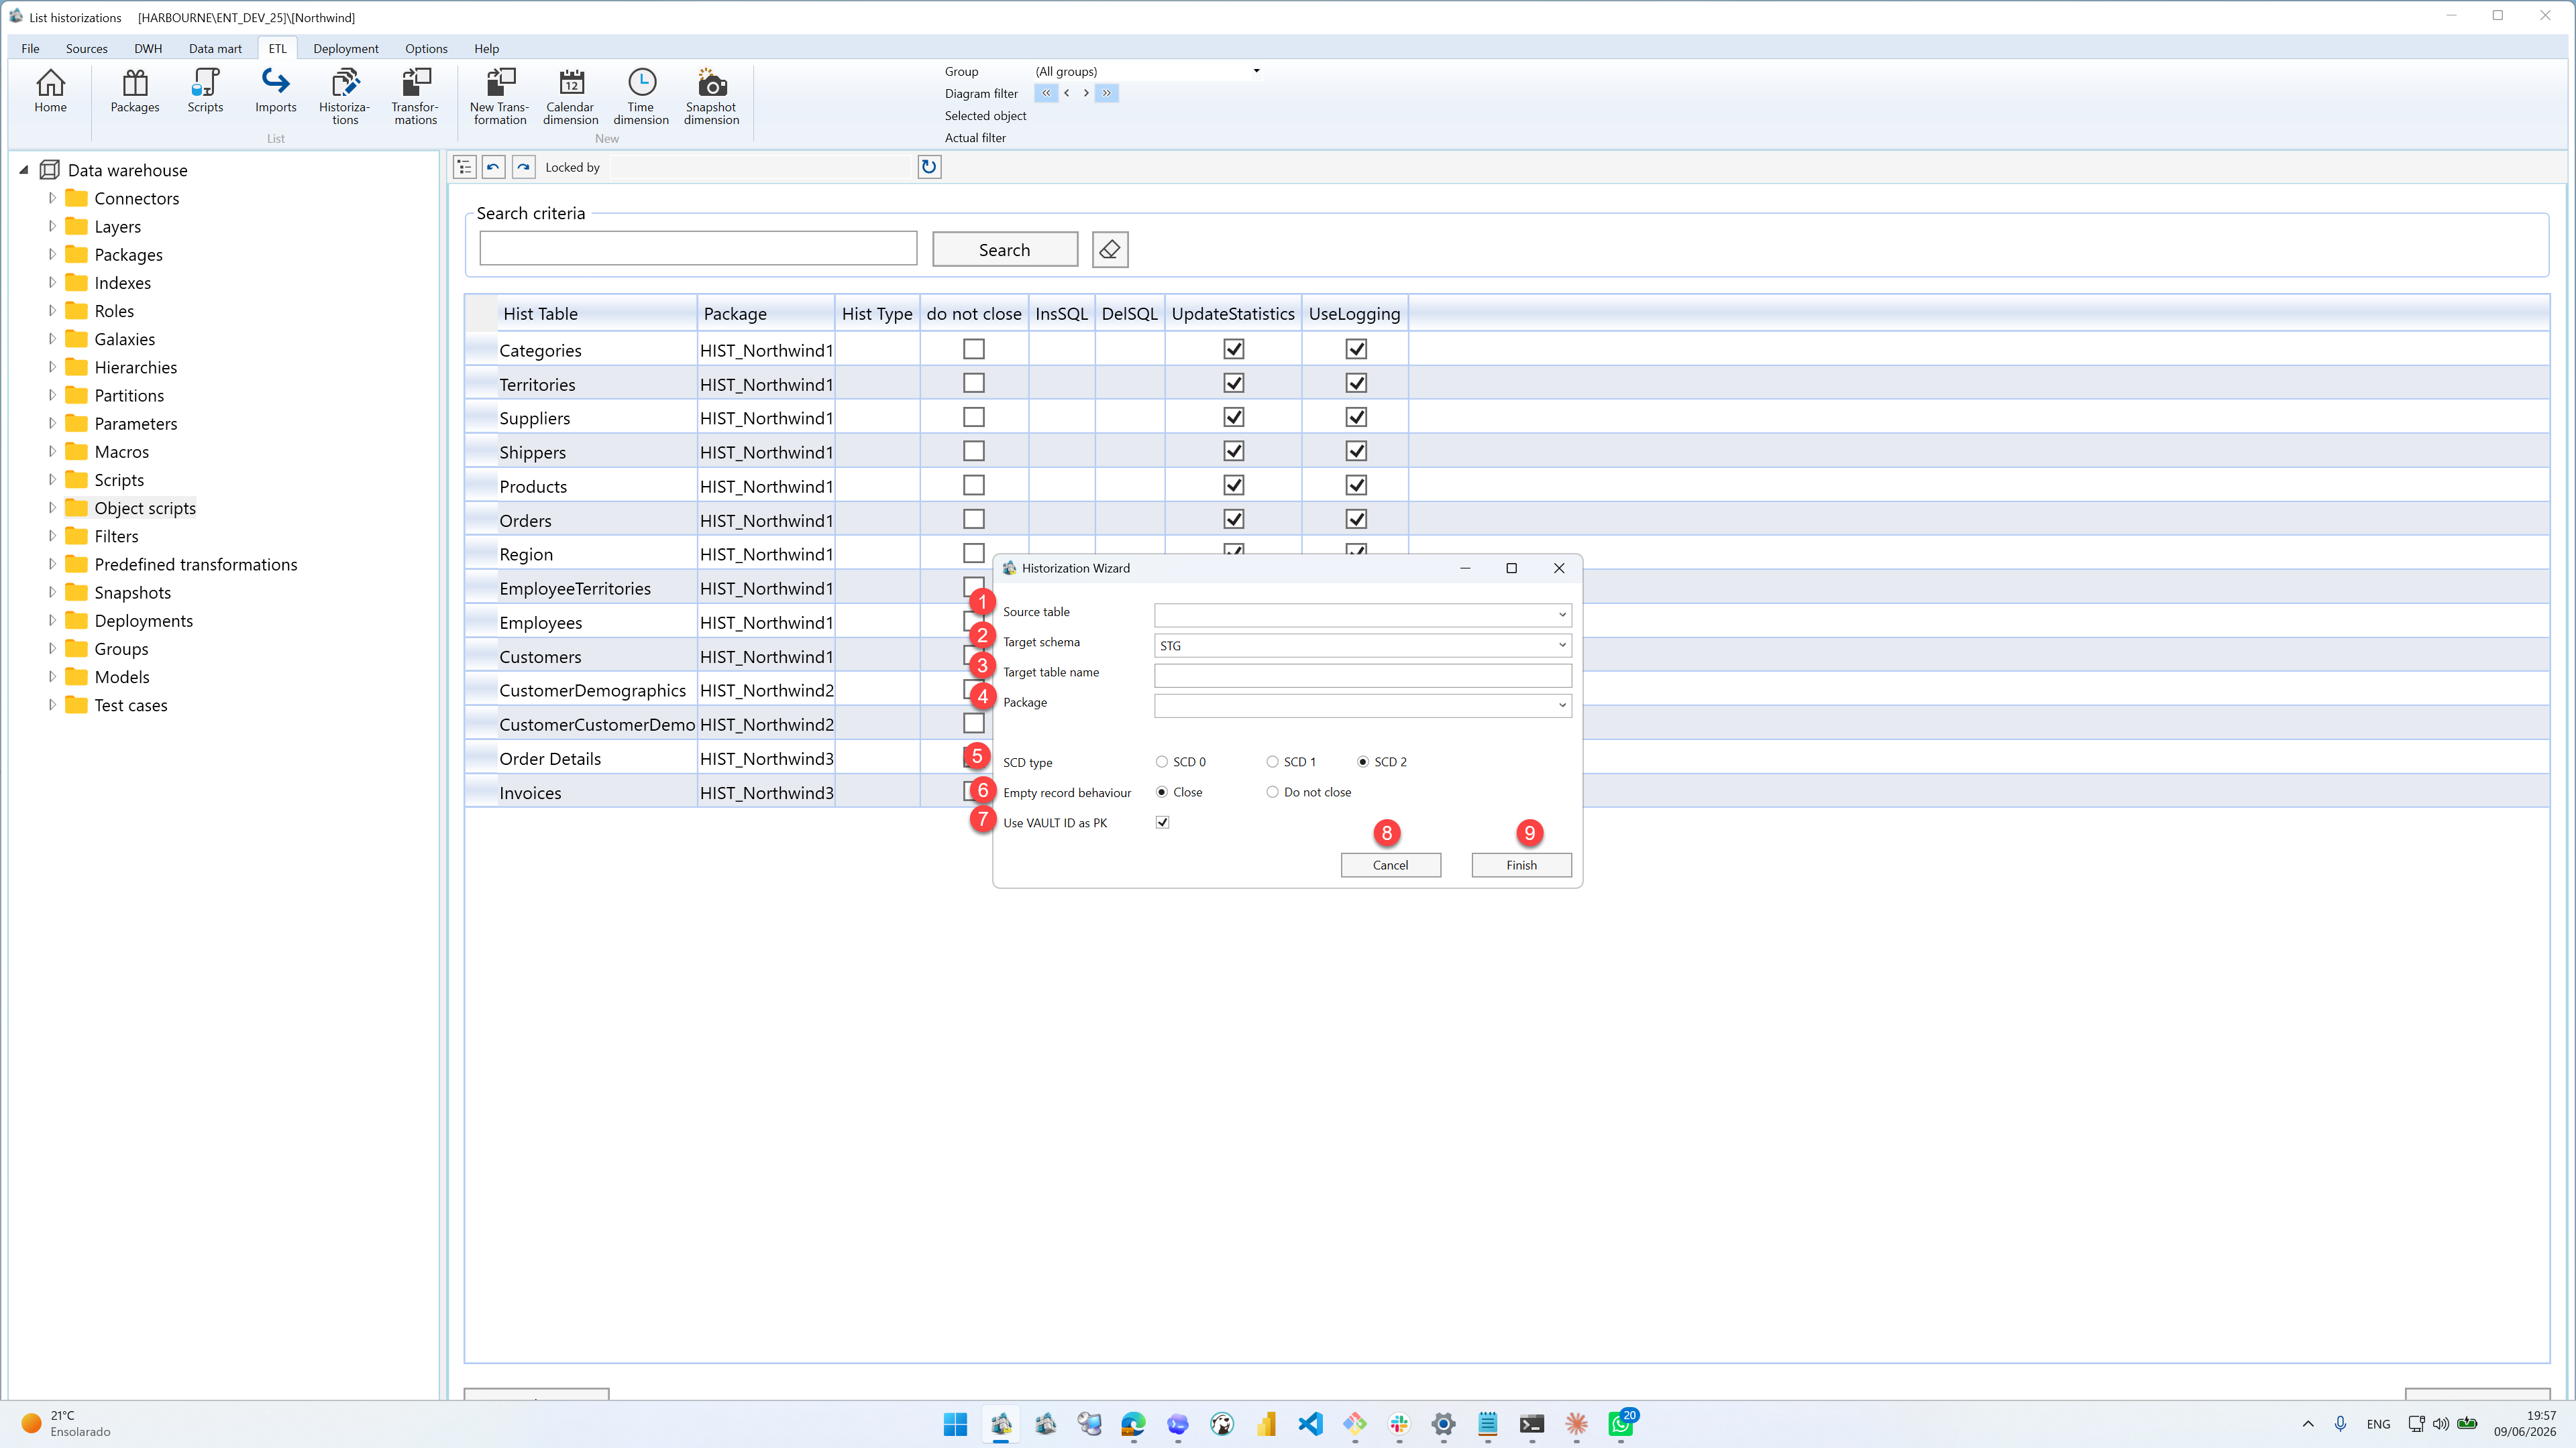Open the Transformations list icon
2576x1448 pixels.
tap(415, 97)
